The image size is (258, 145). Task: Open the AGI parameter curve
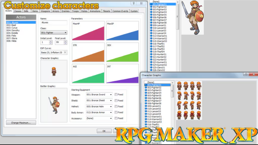click(88, 74)
